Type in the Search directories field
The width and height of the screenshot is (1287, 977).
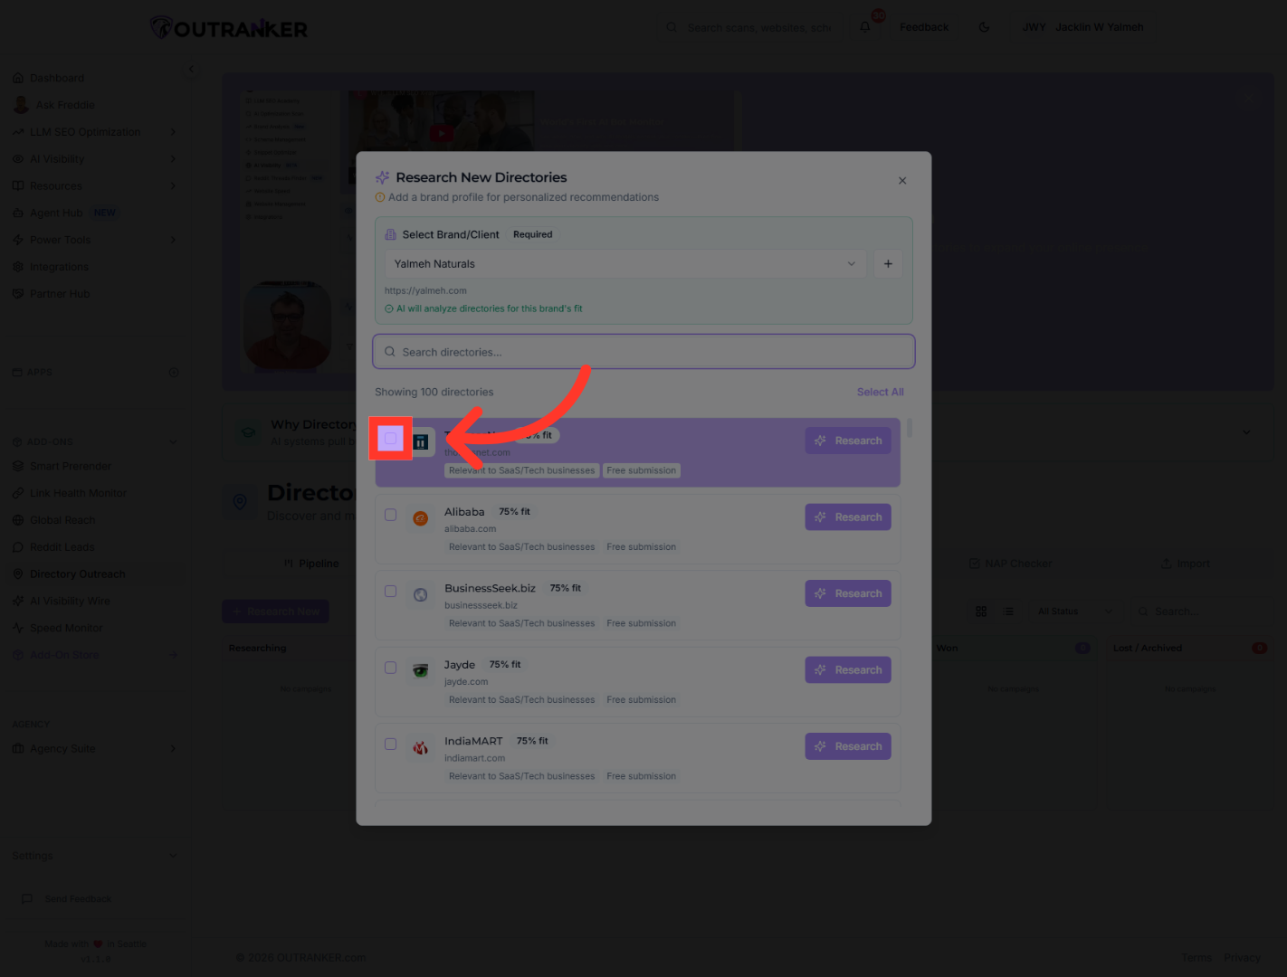643,352
